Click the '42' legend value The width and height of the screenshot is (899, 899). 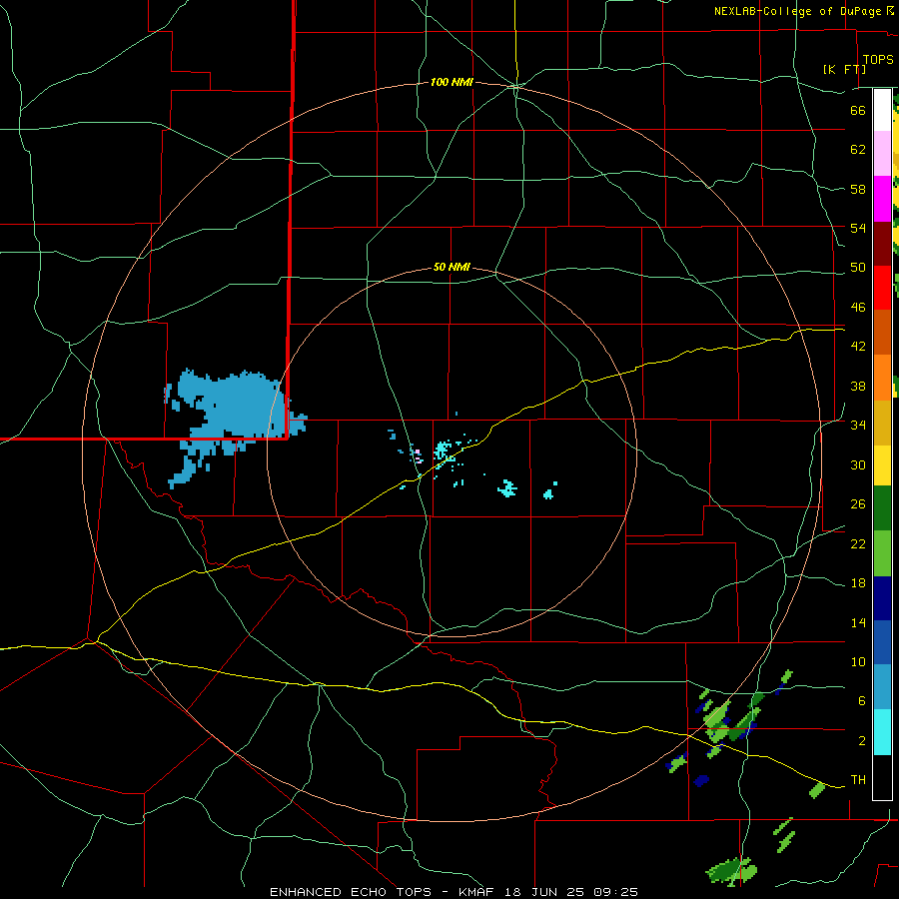click(858, 347)
